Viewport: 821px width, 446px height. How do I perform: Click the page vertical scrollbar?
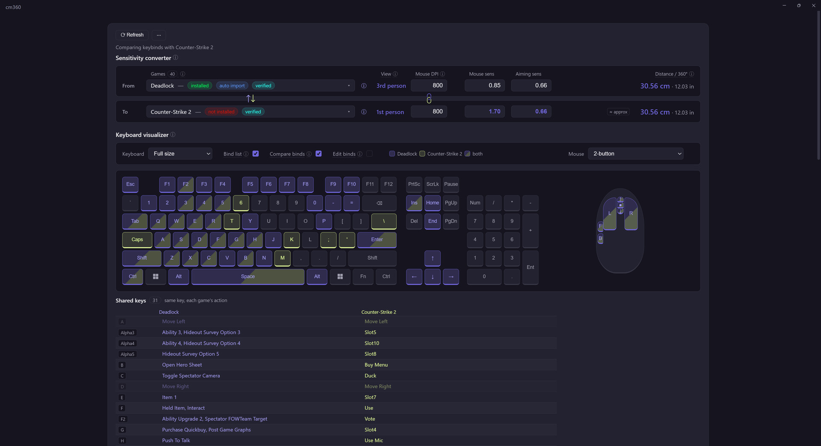818,85
